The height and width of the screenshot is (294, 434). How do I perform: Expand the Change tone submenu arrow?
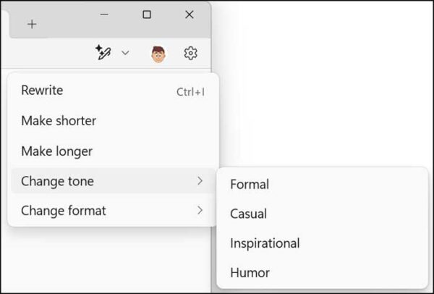[200, 181]
